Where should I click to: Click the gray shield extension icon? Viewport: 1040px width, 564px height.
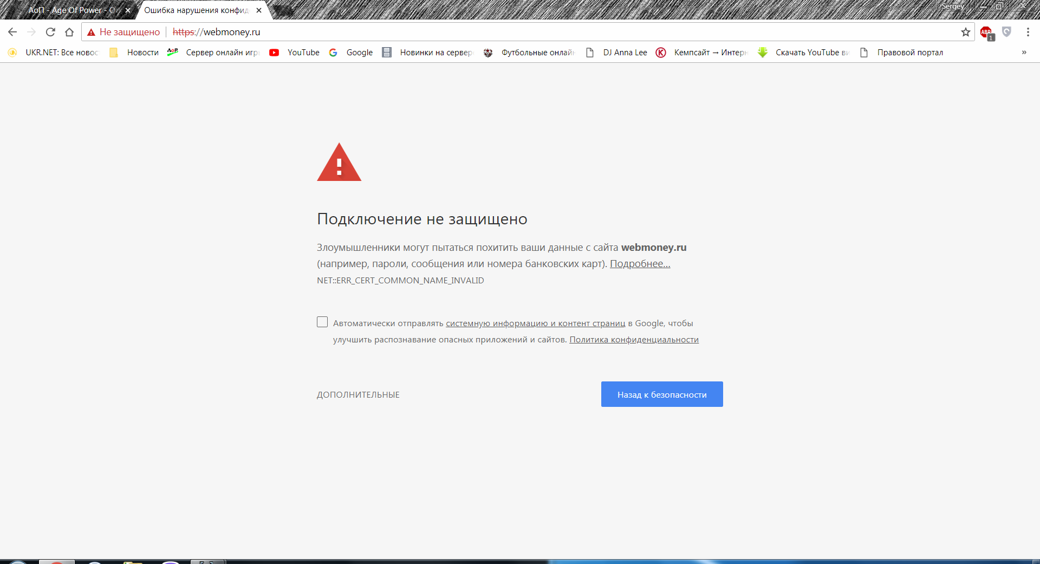point(1006,32)
